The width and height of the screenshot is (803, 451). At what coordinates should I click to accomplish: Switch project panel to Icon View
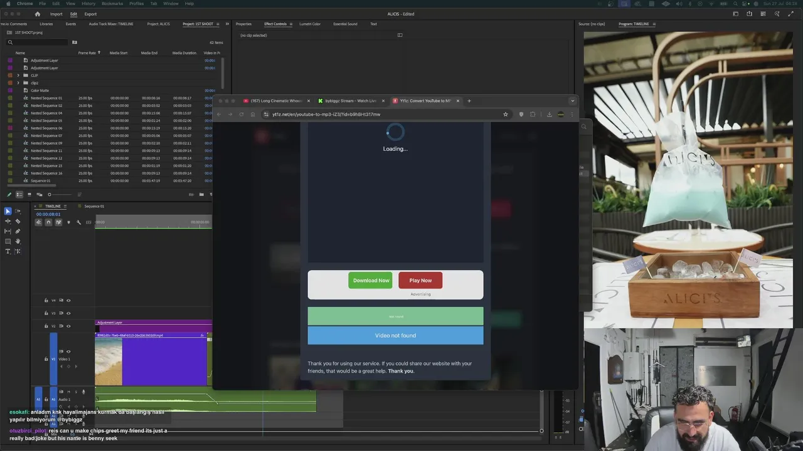pyautogui.click(x=29, y=195)
